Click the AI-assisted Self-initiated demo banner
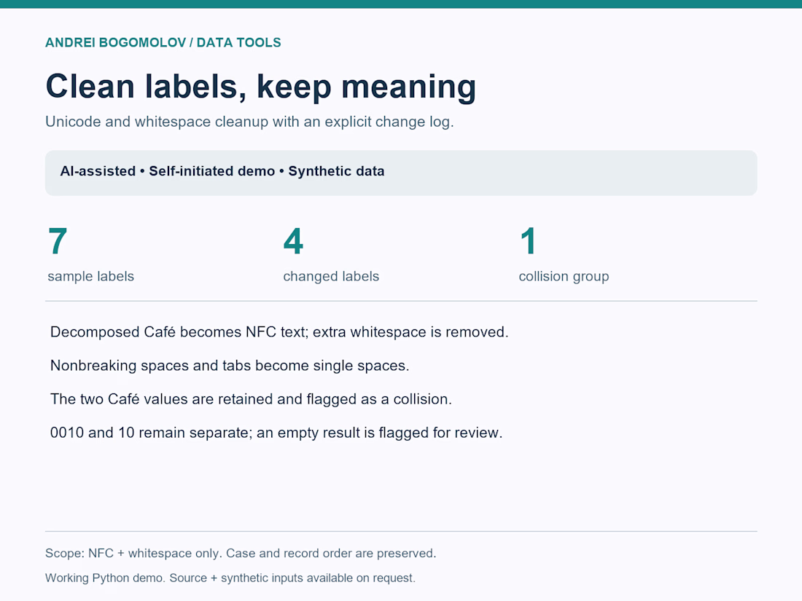 pyautogui.click(x=401, y=173)
